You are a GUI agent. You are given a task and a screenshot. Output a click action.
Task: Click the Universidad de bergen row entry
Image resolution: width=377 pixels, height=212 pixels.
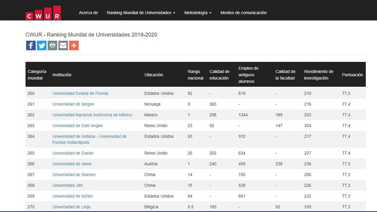tap(73, 104)
